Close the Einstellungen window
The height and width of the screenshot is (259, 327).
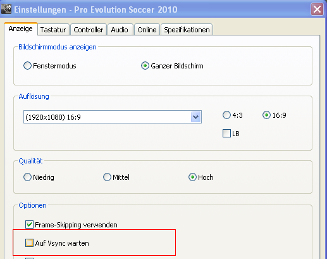pos(317,9)
